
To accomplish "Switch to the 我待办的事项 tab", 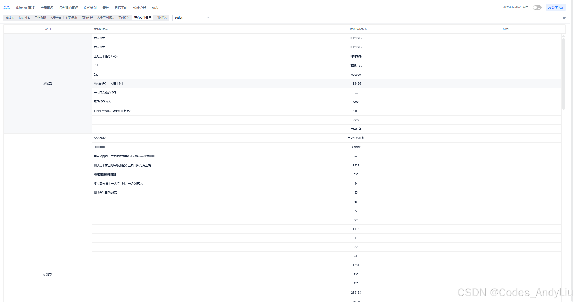I will pyautogui.click(x=25, y=8).
